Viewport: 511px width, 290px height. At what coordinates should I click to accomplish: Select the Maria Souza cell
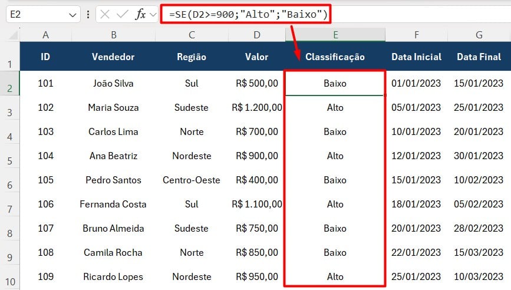pyautogui.click(x=113, y=107)
